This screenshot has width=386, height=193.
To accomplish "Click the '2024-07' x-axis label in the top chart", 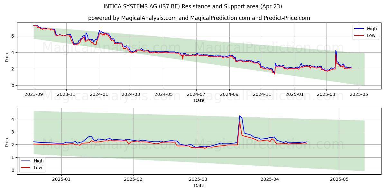I will click(196, 94).
